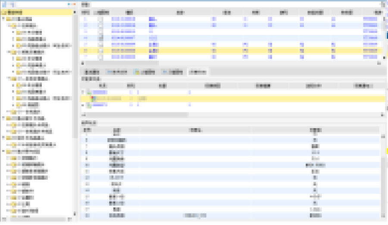Select the highlighted row with the red-blue icon
The image size is (388, 225).
233,99
